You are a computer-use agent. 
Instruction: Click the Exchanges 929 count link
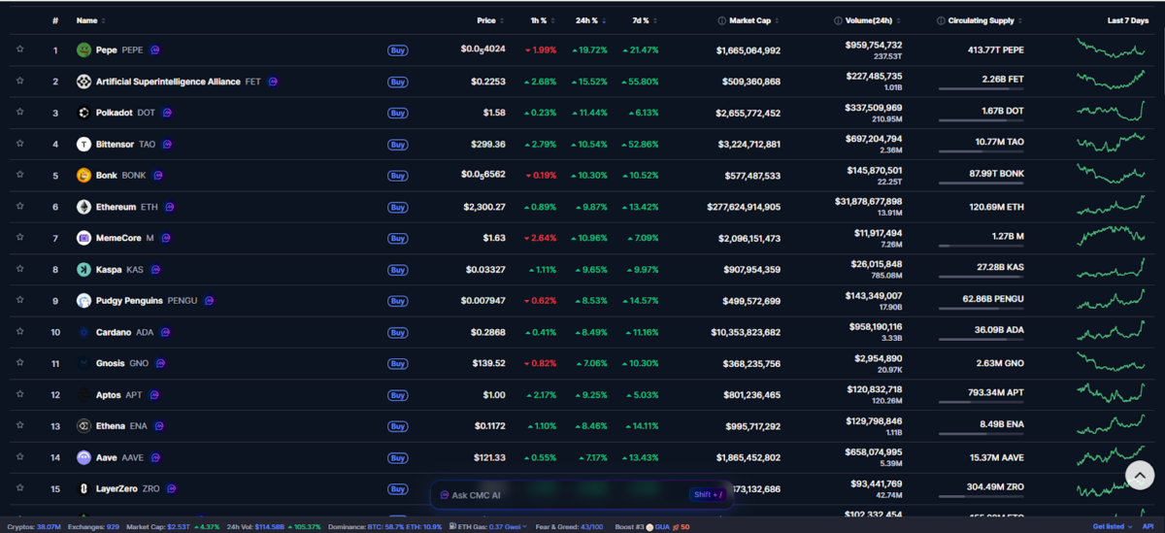click(x=93, y=527)
